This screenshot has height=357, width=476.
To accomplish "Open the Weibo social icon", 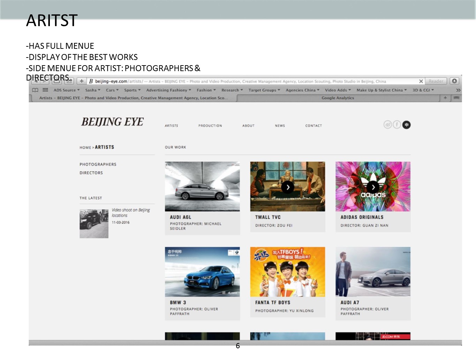I will click(x=387, y=125).
